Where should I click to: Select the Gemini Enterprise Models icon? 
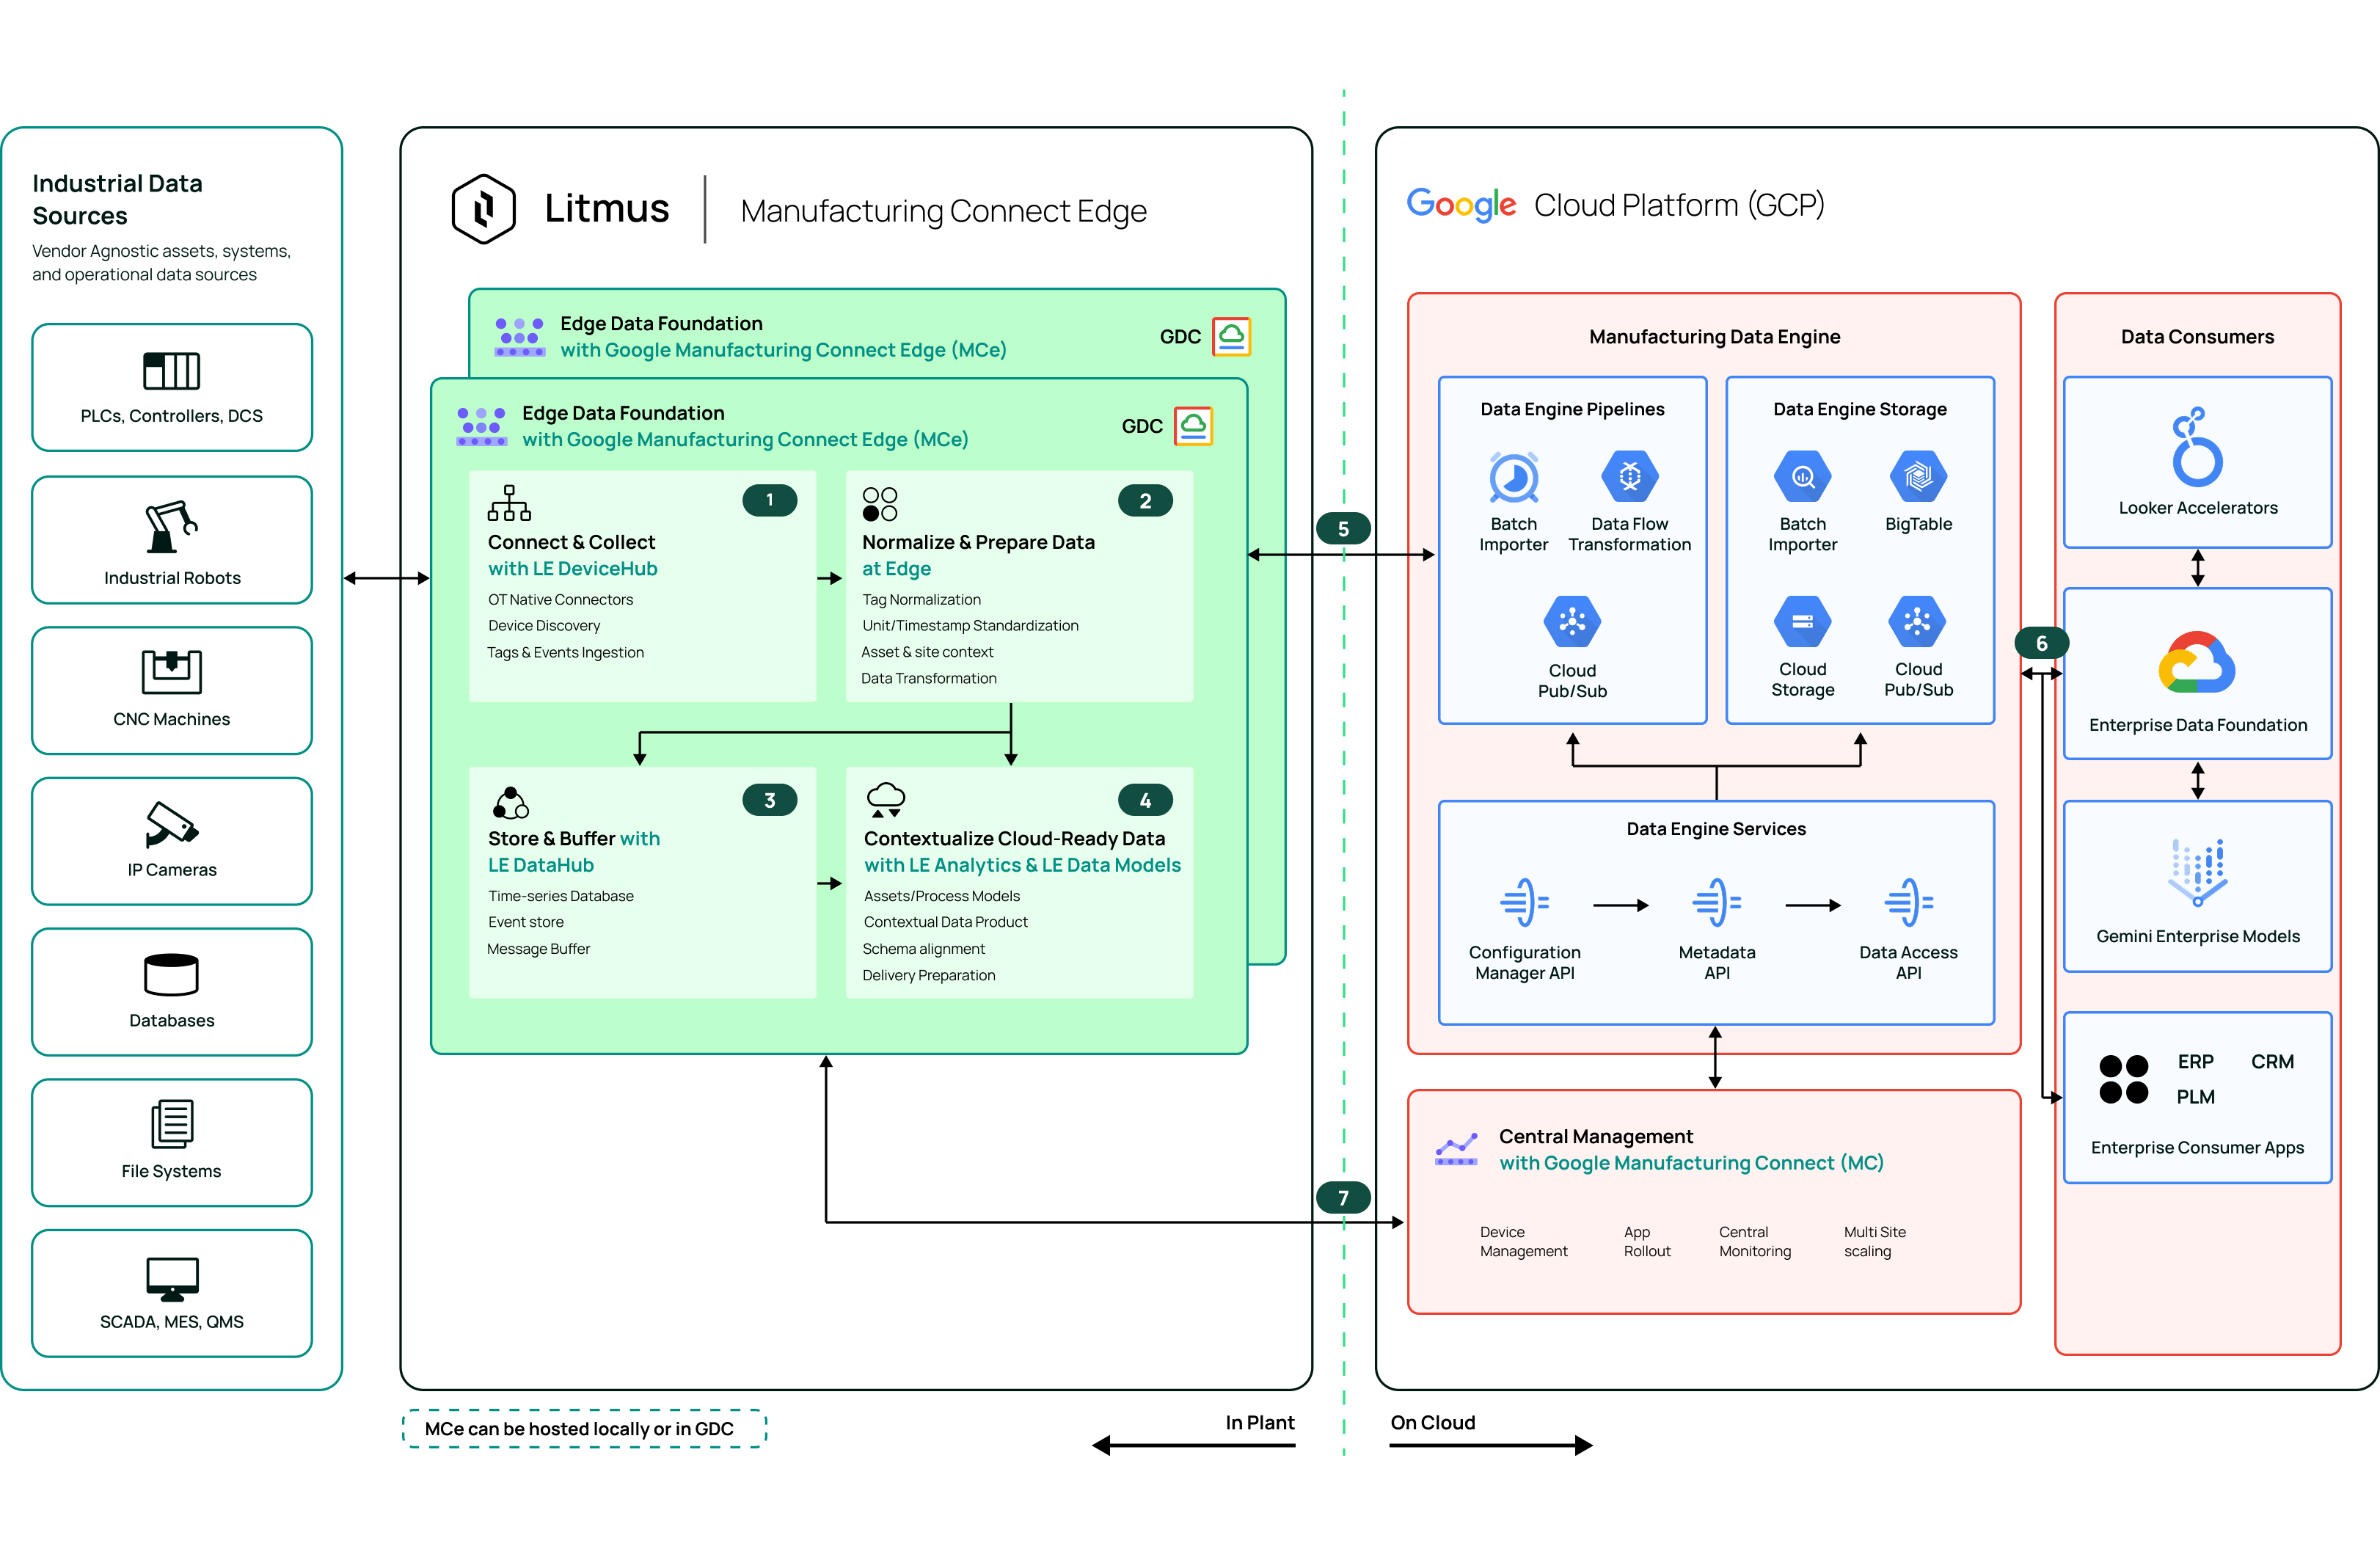[x=2197, y=873]
